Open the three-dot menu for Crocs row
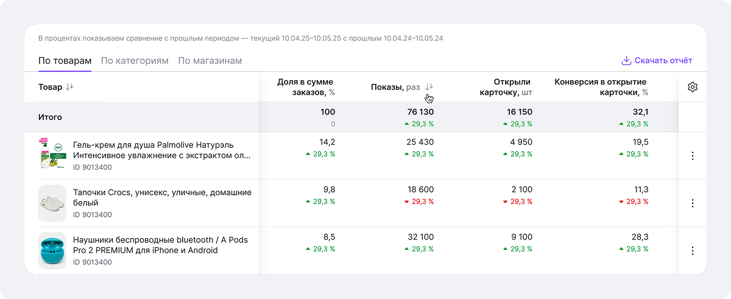Viewport: 731px width, 299px height. point(692,203)
